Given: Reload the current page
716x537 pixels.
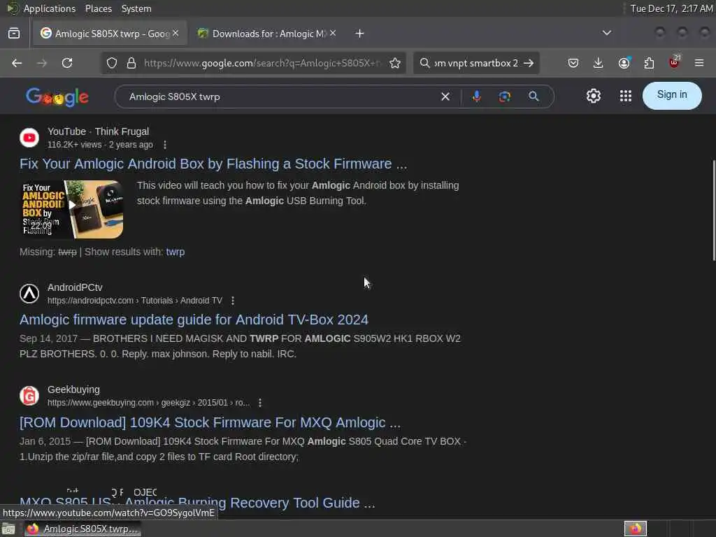Looking at the screenshot, I should tap(67, 63).
